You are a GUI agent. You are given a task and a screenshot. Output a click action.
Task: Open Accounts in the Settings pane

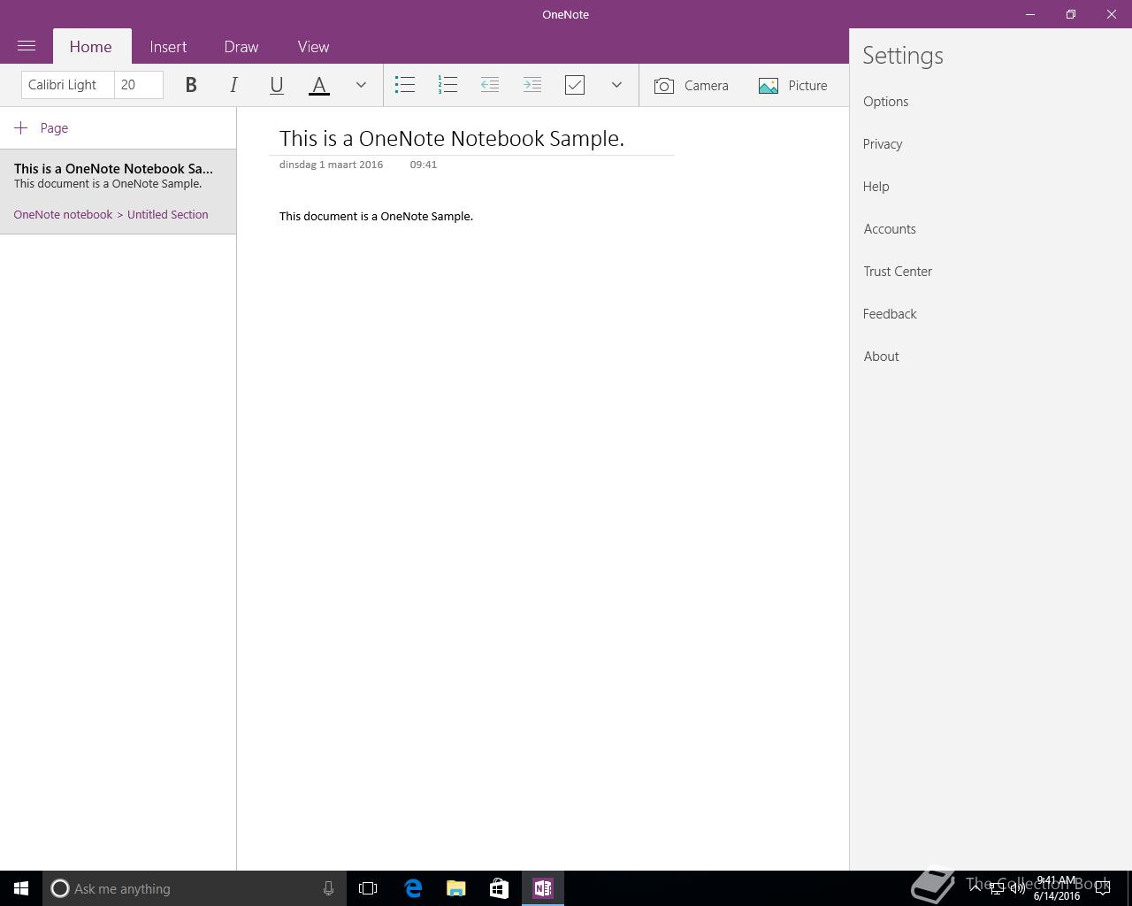pyautogui.click(x=890, y=229)
